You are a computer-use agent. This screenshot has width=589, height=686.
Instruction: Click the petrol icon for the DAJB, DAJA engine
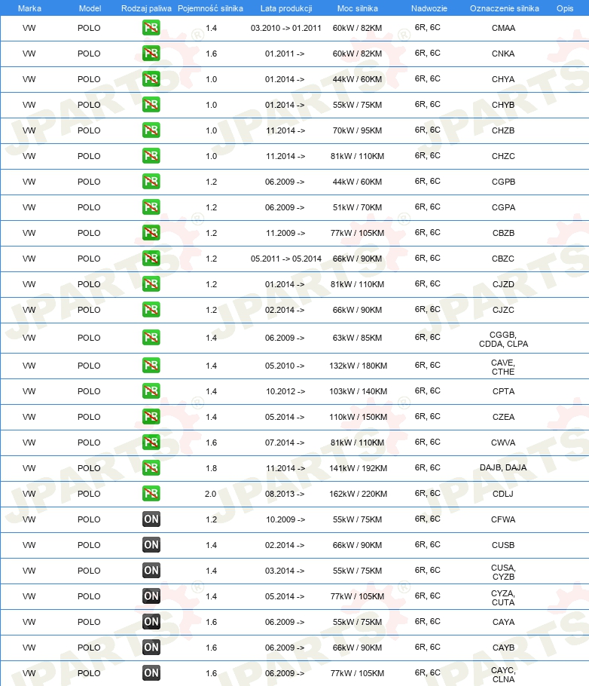click(x=151, y=468)
